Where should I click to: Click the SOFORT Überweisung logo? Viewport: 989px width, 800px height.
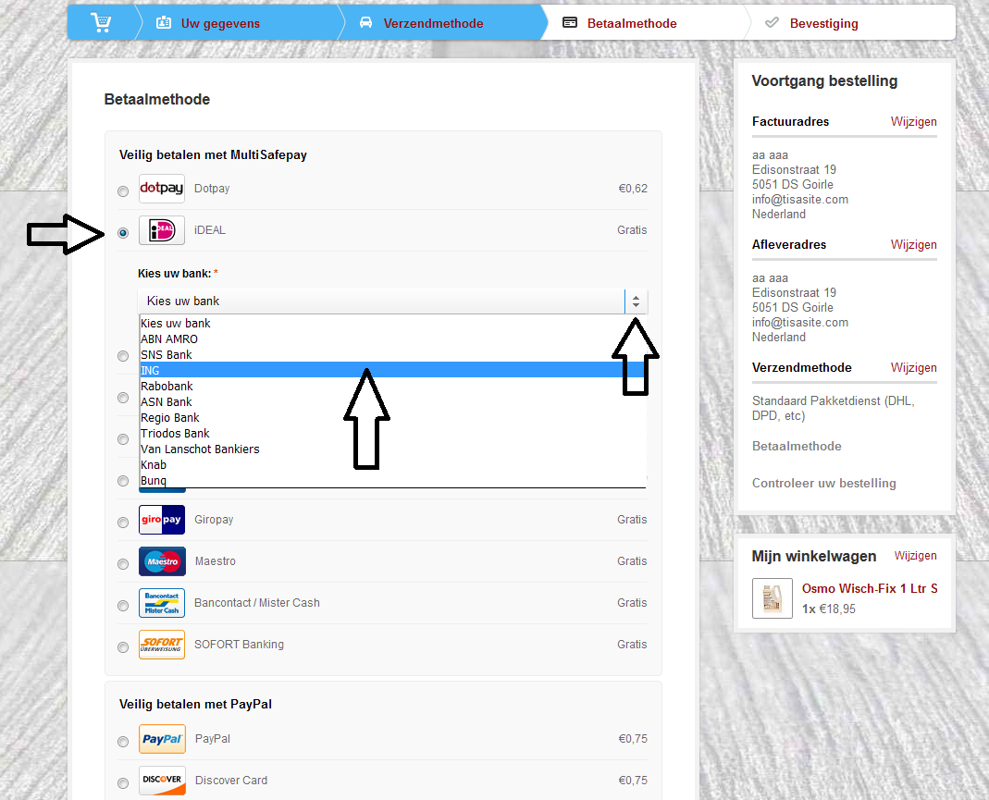(162, 645)
